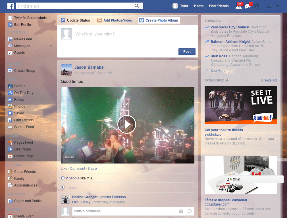Open friend requests notification icon

click(239, 6)
